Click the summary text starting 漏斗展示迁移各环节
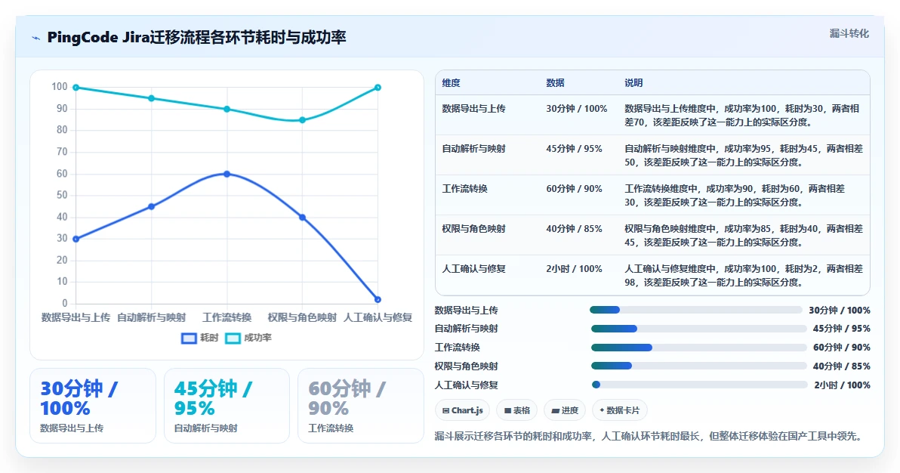Viewport: 900px width, 473px height. pos(650,436)
